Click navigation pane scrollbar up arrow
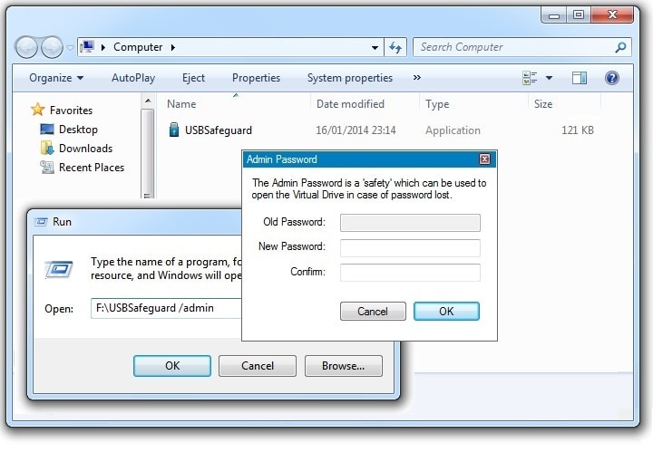The image size is (653, 462). [148, 101]
